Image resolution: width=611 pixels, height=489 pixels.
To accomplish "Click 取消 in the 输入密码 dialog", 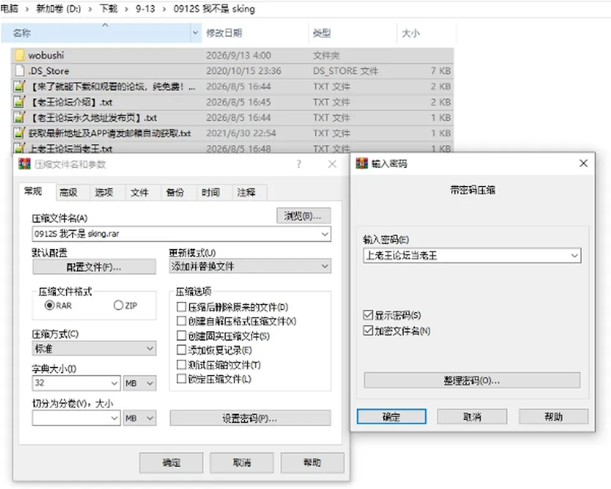I will (x=472, y=416).
